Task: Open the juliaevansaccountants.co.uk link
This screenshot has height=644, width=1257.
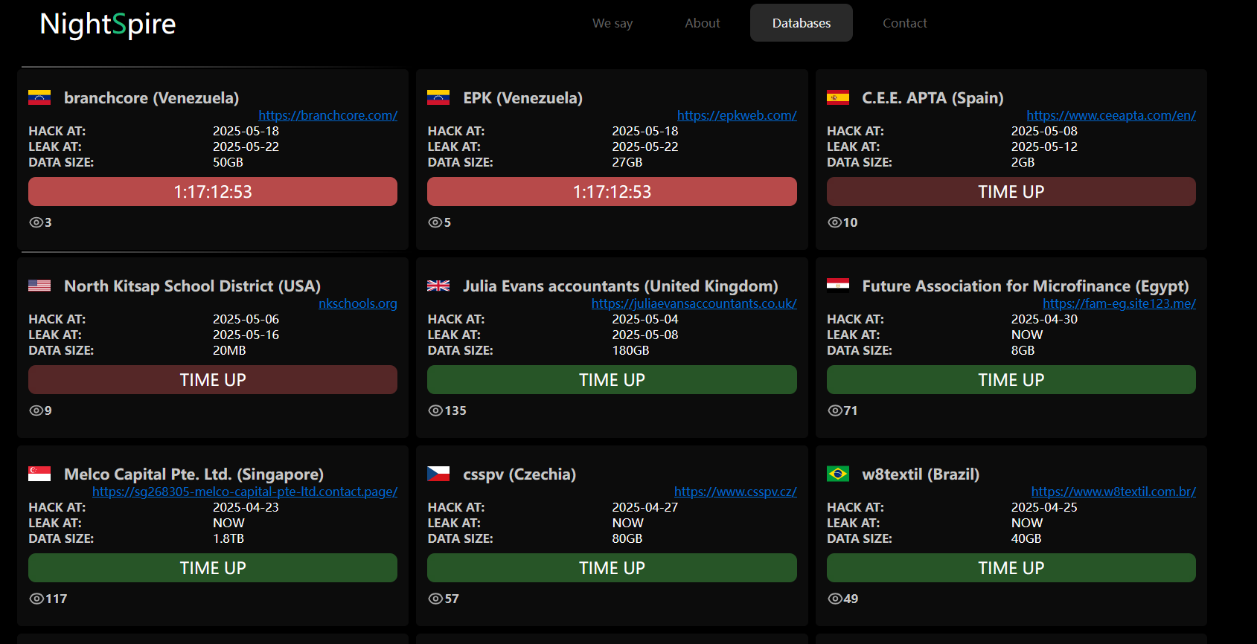Action: tap(694, 303)
